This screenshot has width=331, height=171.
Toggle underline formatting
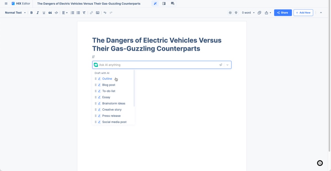point(44,12)
